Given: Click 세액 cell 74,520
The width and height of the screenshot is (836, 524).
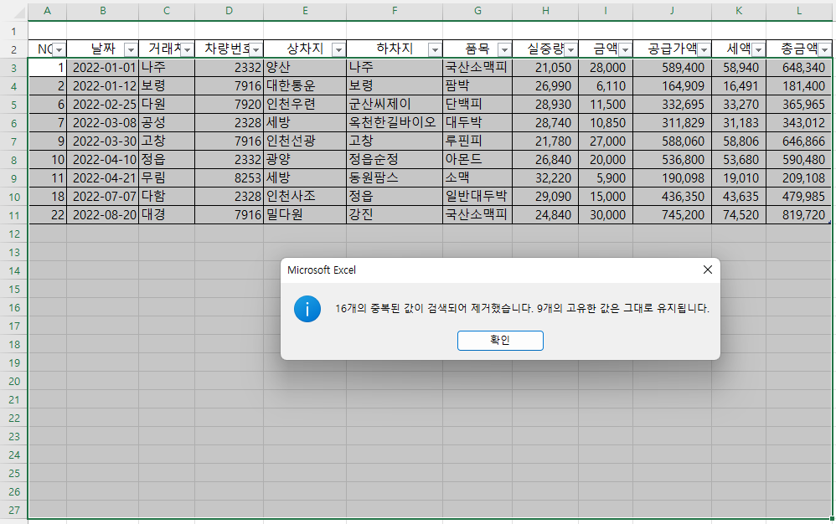Looking at the screenshot, I should point(739,215).
